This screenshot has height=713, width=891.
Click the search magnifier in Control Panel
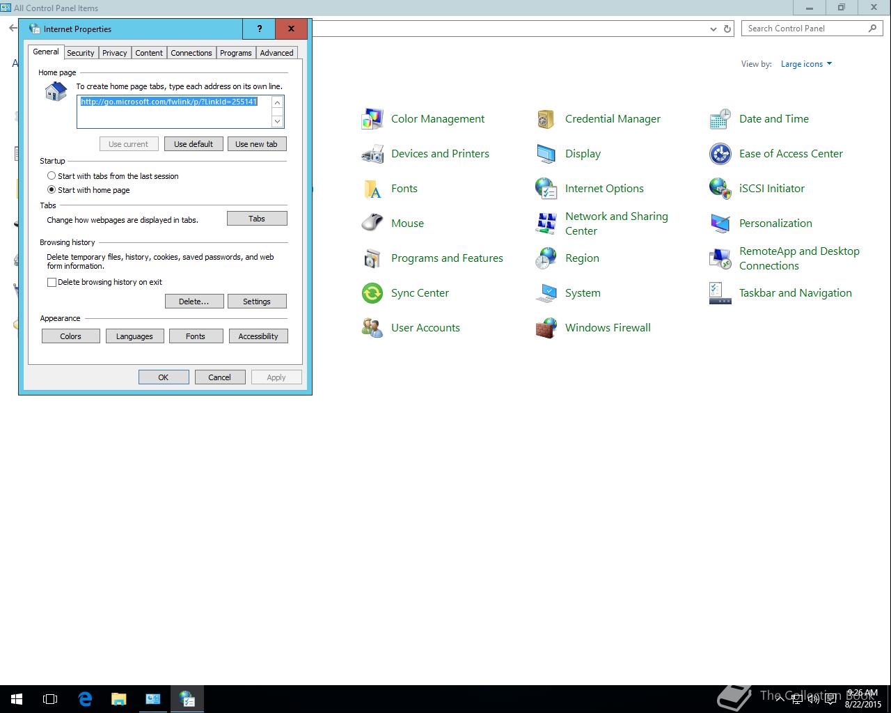[x=872, y=29]
